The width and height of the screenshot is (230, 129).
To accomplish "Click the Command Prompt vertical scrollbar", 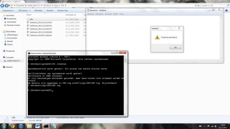I will (x=125, y=85).
